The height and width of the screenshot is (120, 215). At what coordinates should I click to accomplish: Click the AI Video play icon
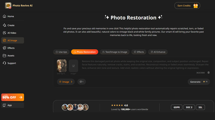tap(4, 33)
